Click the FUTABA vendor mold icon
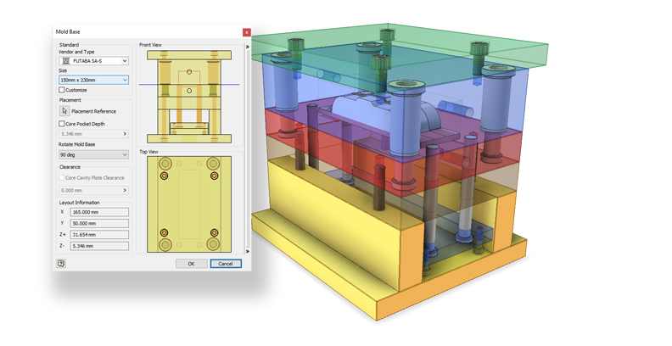Viewport: 672px width, 346px height. (66, 61)
